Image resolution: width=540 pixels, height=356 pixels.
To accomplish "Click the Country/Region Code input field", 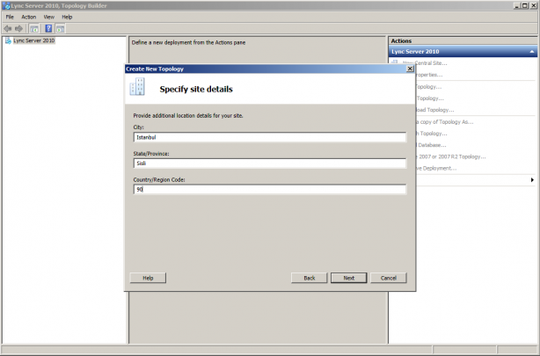I will [x=270, y=189].
